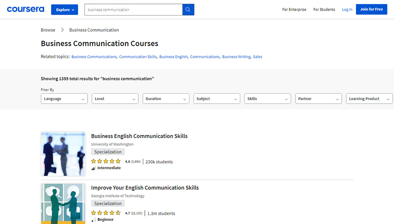Click the Georgia Institute of Technology text
Screen dimensions: 394x224
click(117, 196)
